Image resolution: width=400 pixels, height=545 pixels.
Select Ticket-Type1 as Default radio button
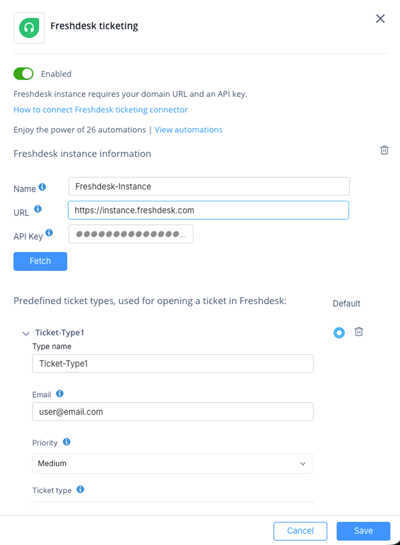pos(339,333)
